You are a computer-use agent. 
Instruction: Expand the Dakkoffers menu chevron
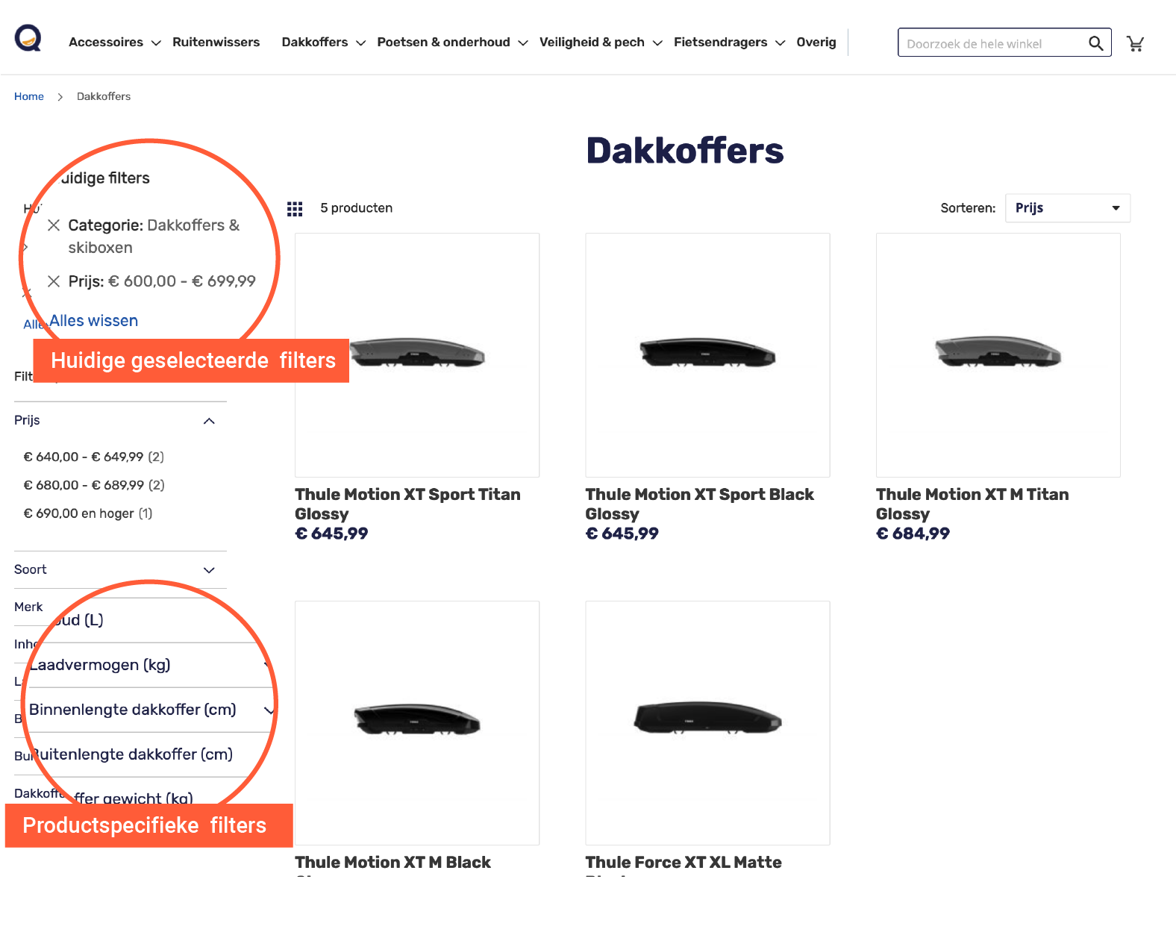click(361, 43)
